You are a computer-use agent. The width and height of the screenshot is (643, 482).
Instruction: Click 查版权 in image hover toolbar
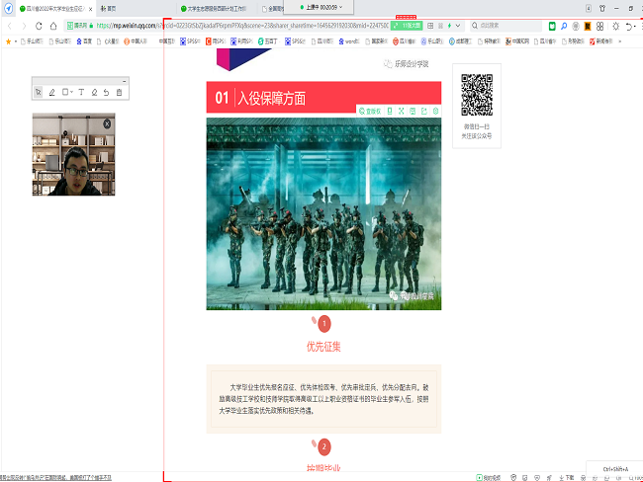tap(370, 111)
